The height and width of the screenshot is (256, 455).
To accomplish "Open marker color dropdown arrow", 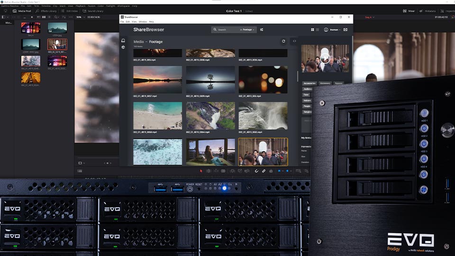I will 291,171.
